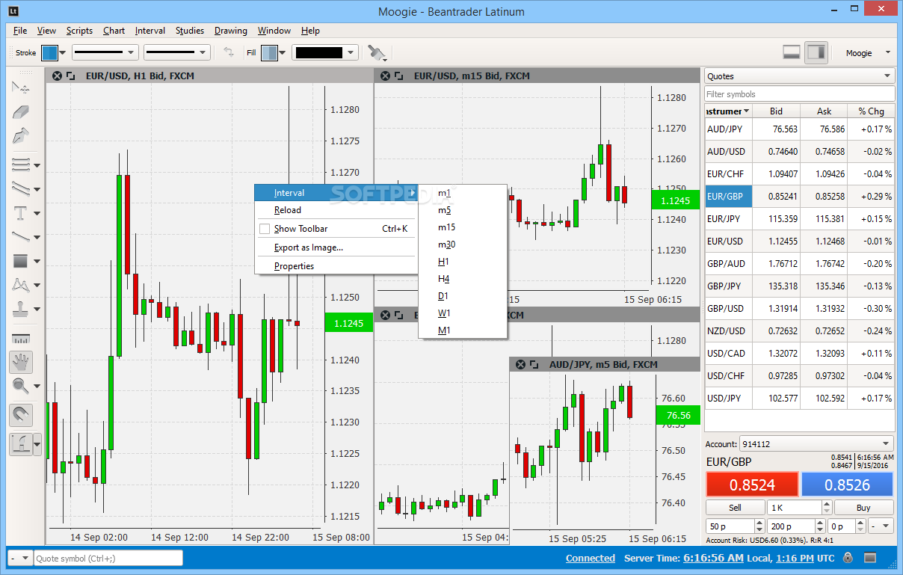Image resolution: width=903 pixels, height=575 pixels.
Task: Open the Studies menu
Action: point(190,31)
